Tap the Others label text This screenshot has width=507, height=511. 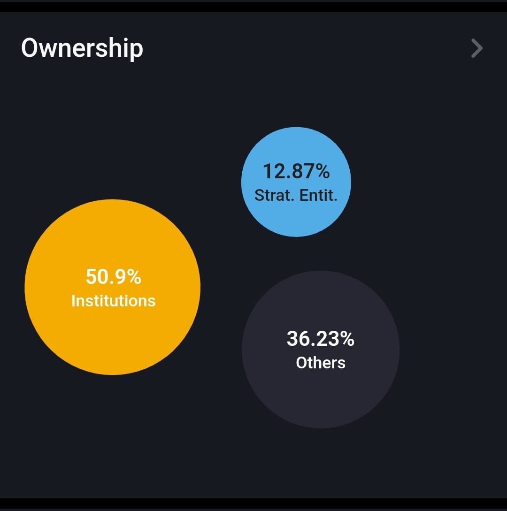[x=321, y=363]
